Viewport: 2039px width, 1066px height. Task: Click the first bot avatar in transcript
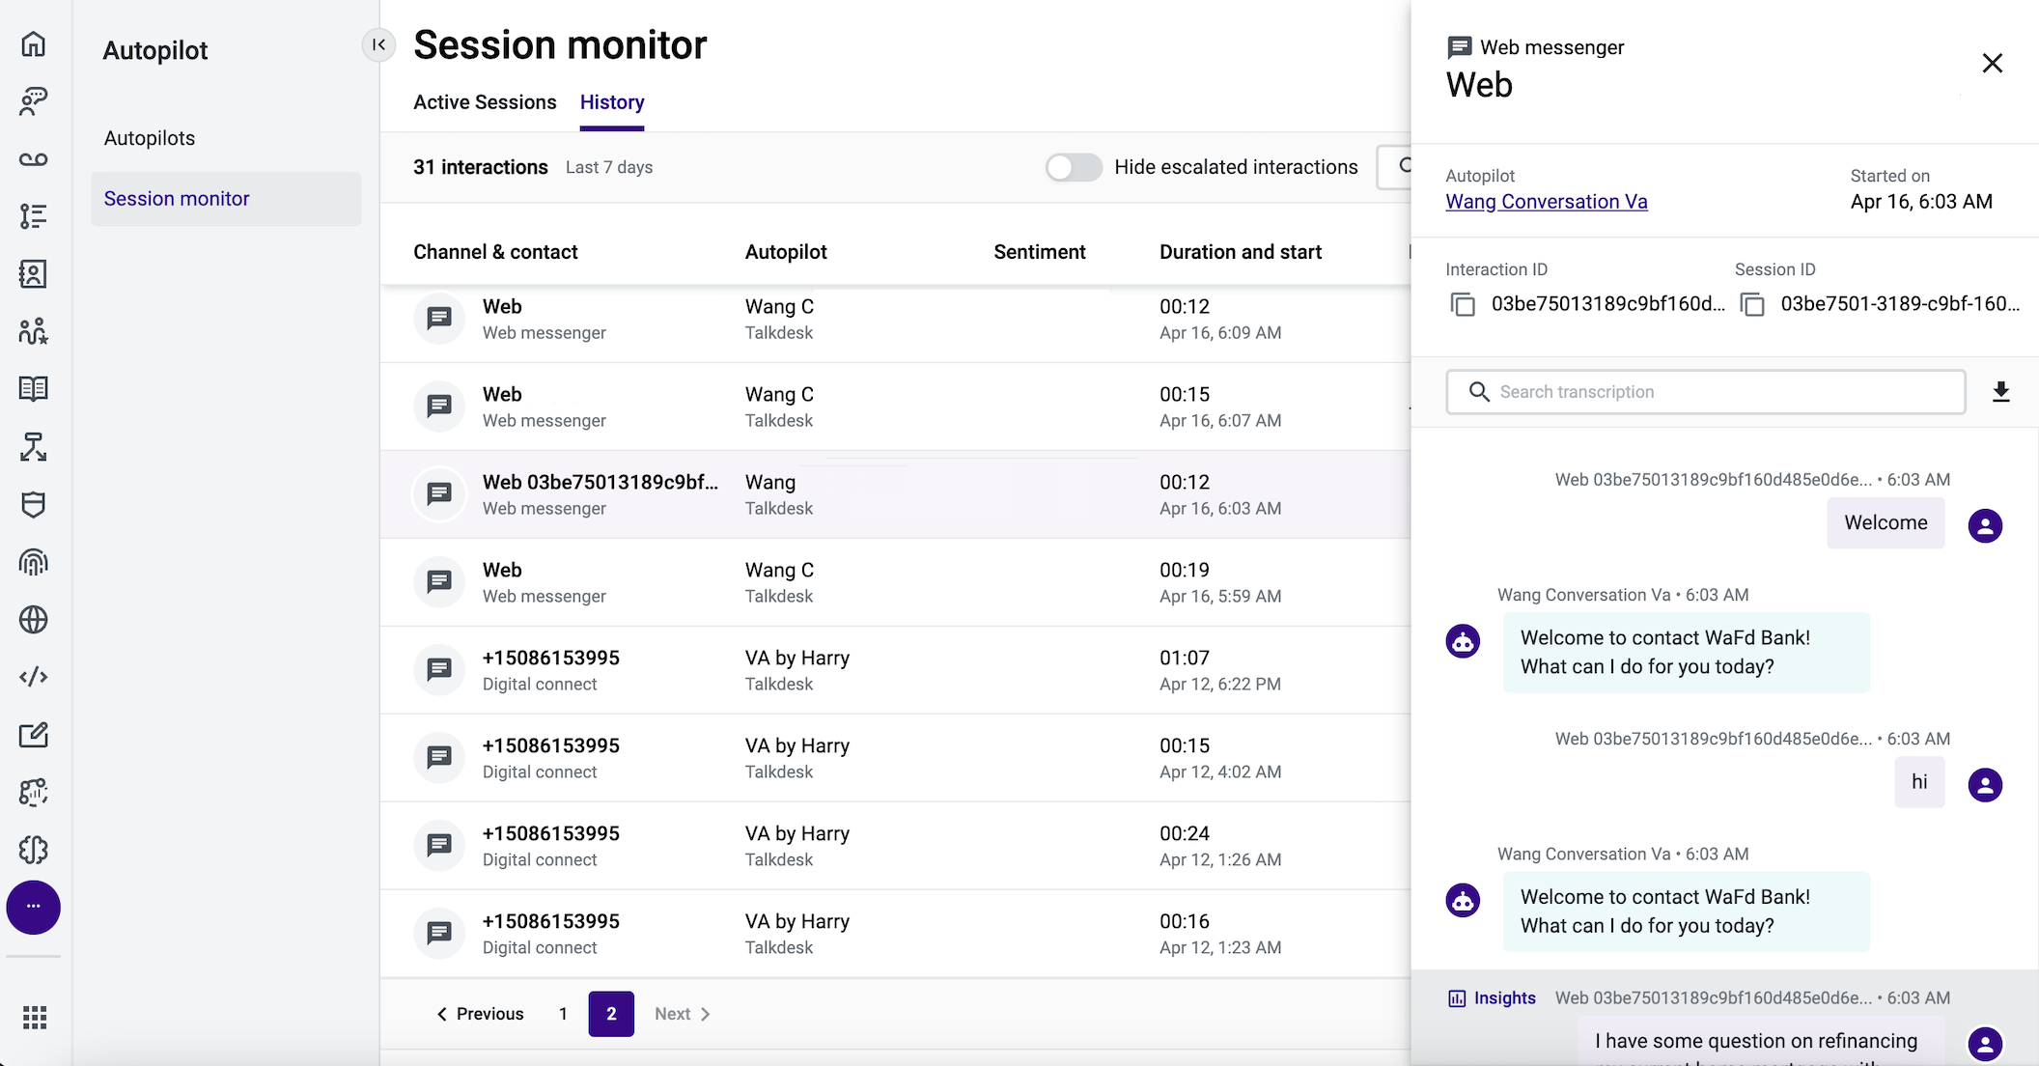(1463, 641)
